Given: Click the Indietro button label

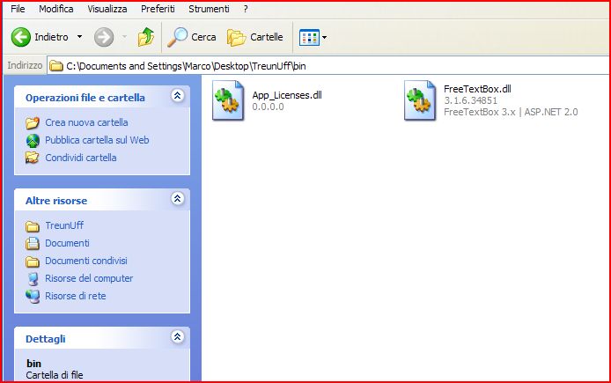Looking at the screenshot, I should tap(51, 37).
